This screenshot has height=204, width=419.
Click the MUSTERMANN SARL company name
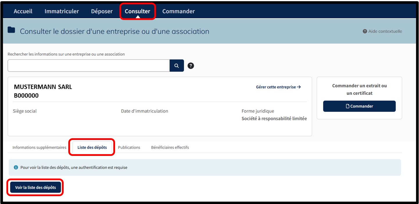43,87
